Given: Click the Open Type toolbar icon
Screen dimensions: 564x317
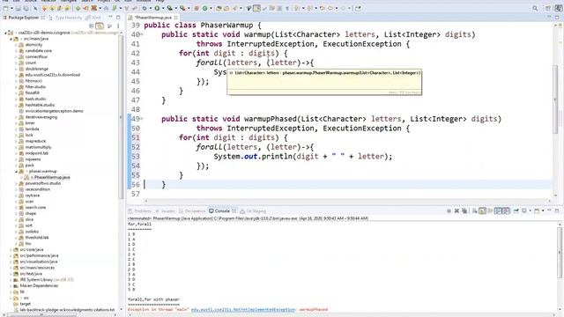Looking at the screenshot, I should 219,8.
